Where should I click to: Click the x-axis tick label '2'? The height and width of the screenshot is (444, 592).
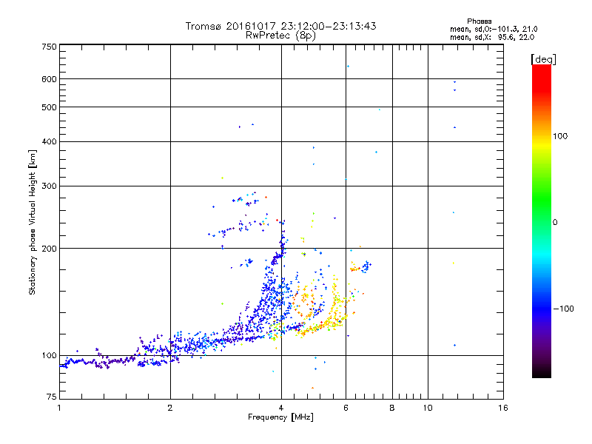[170, 408]
